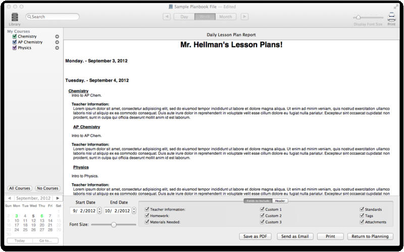Viewport: 404px width, 252px height.
Task: Go to next period arrow in toolbar
Action: (244, 17)
